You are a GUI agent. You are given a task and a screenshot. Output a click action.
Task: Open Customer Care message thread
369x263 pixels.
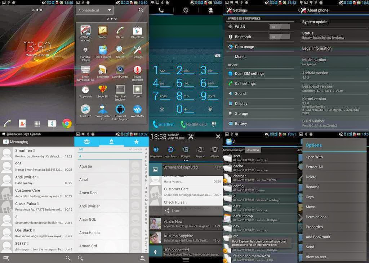pos(37,193)
